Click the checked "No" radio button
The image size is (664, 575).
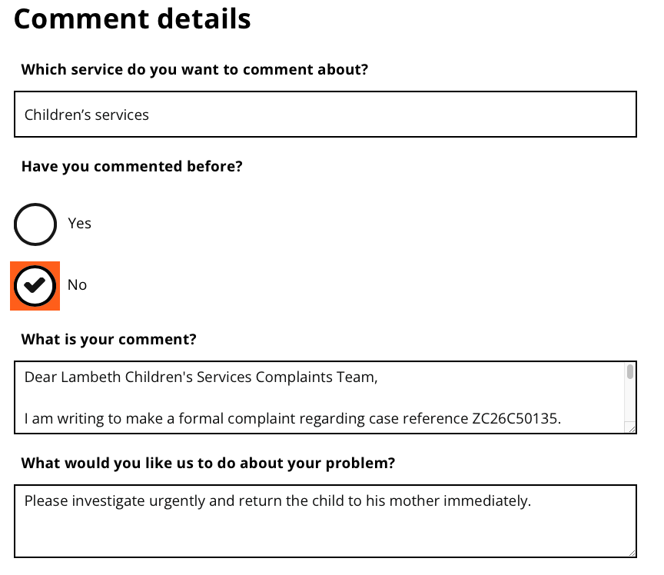coord(35,285)
